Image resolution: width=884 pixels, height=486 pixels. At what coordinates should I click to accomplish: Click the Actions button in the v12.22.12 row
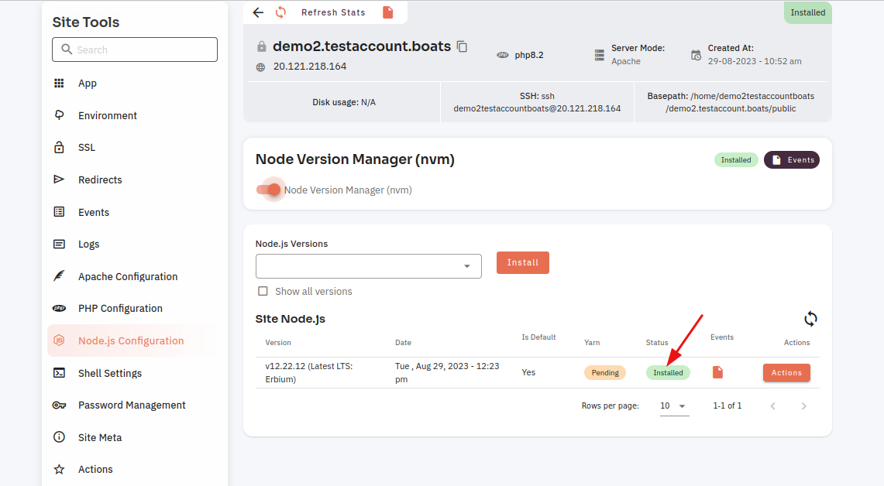pos(786,373)
